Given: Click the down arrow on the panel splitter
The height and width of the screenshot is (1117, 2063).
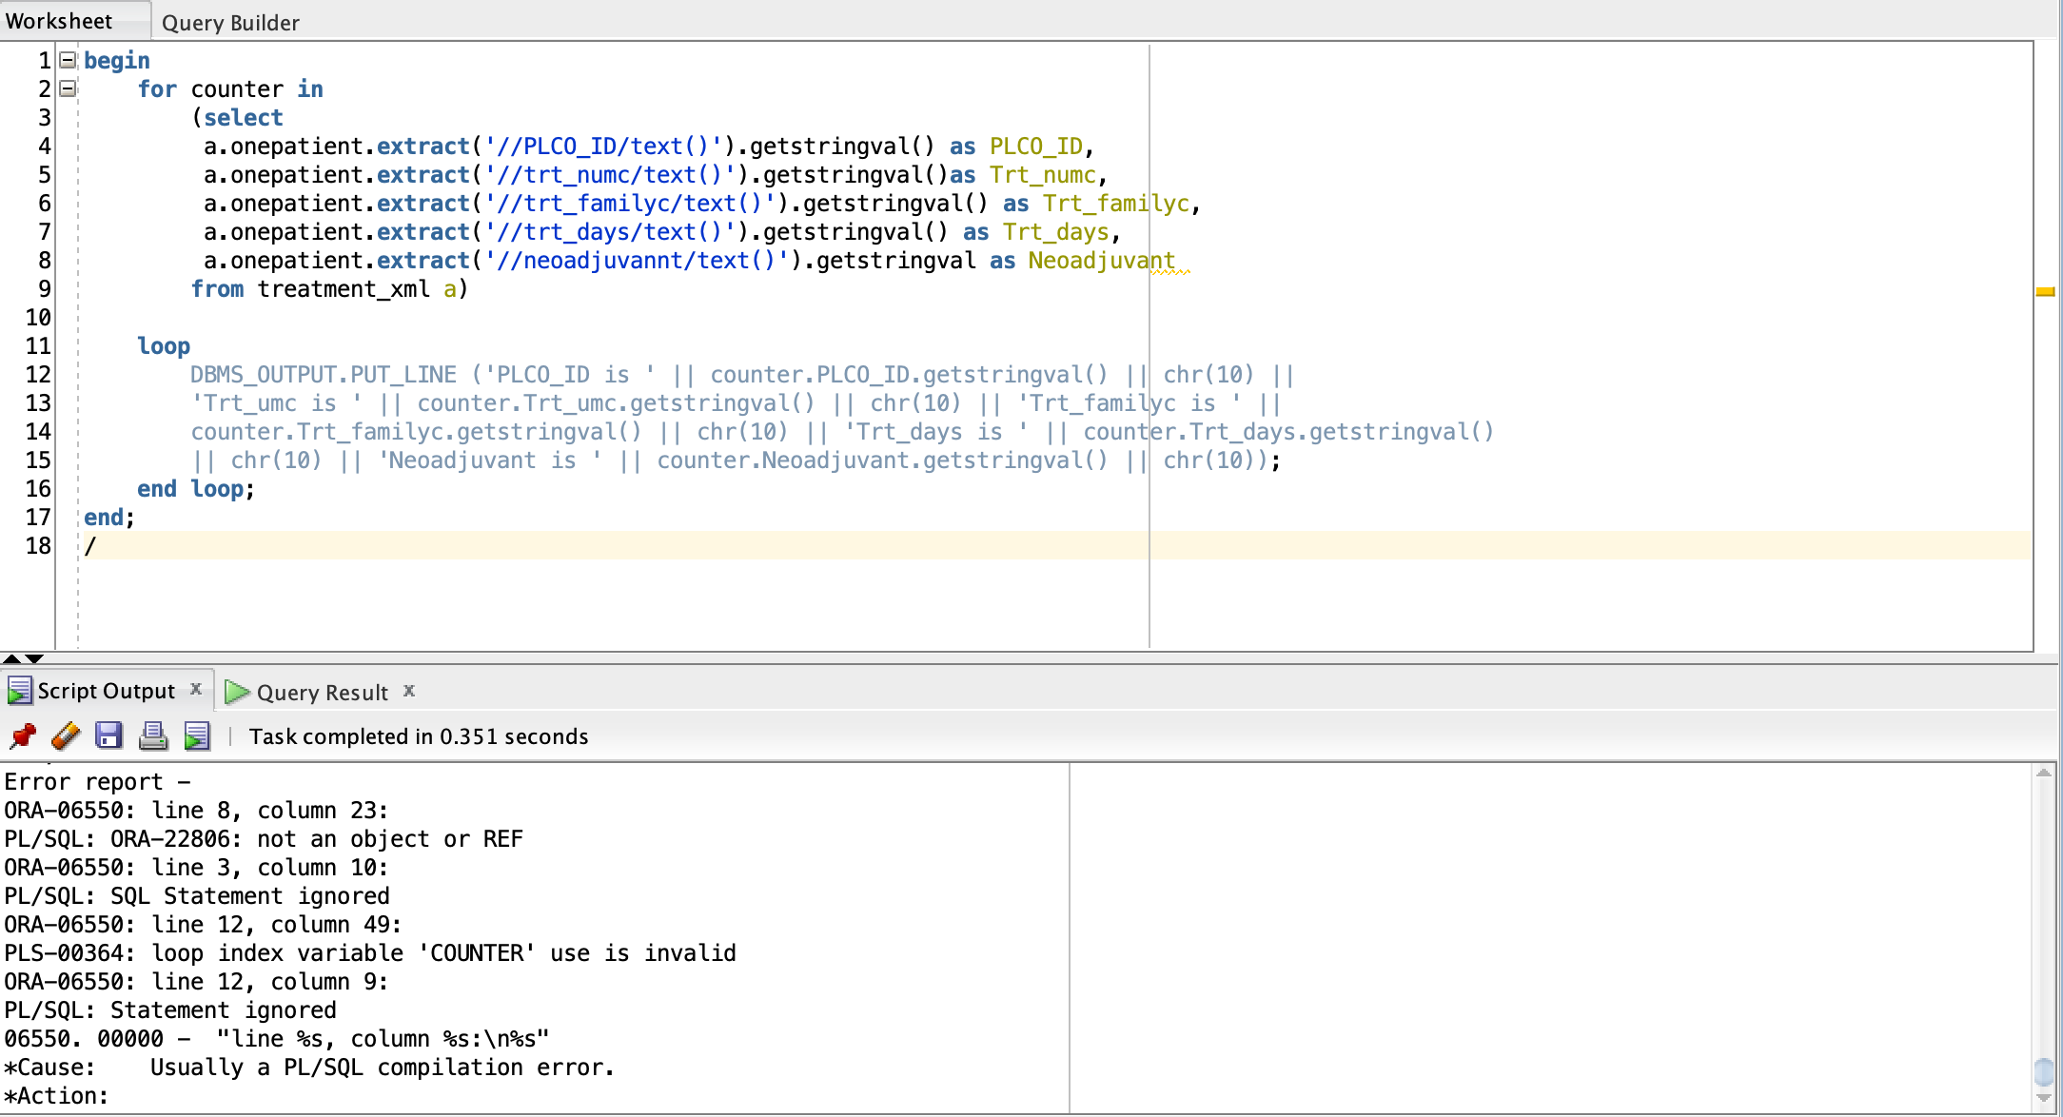Looking at the screenshot, I should [x=34, y=658].
